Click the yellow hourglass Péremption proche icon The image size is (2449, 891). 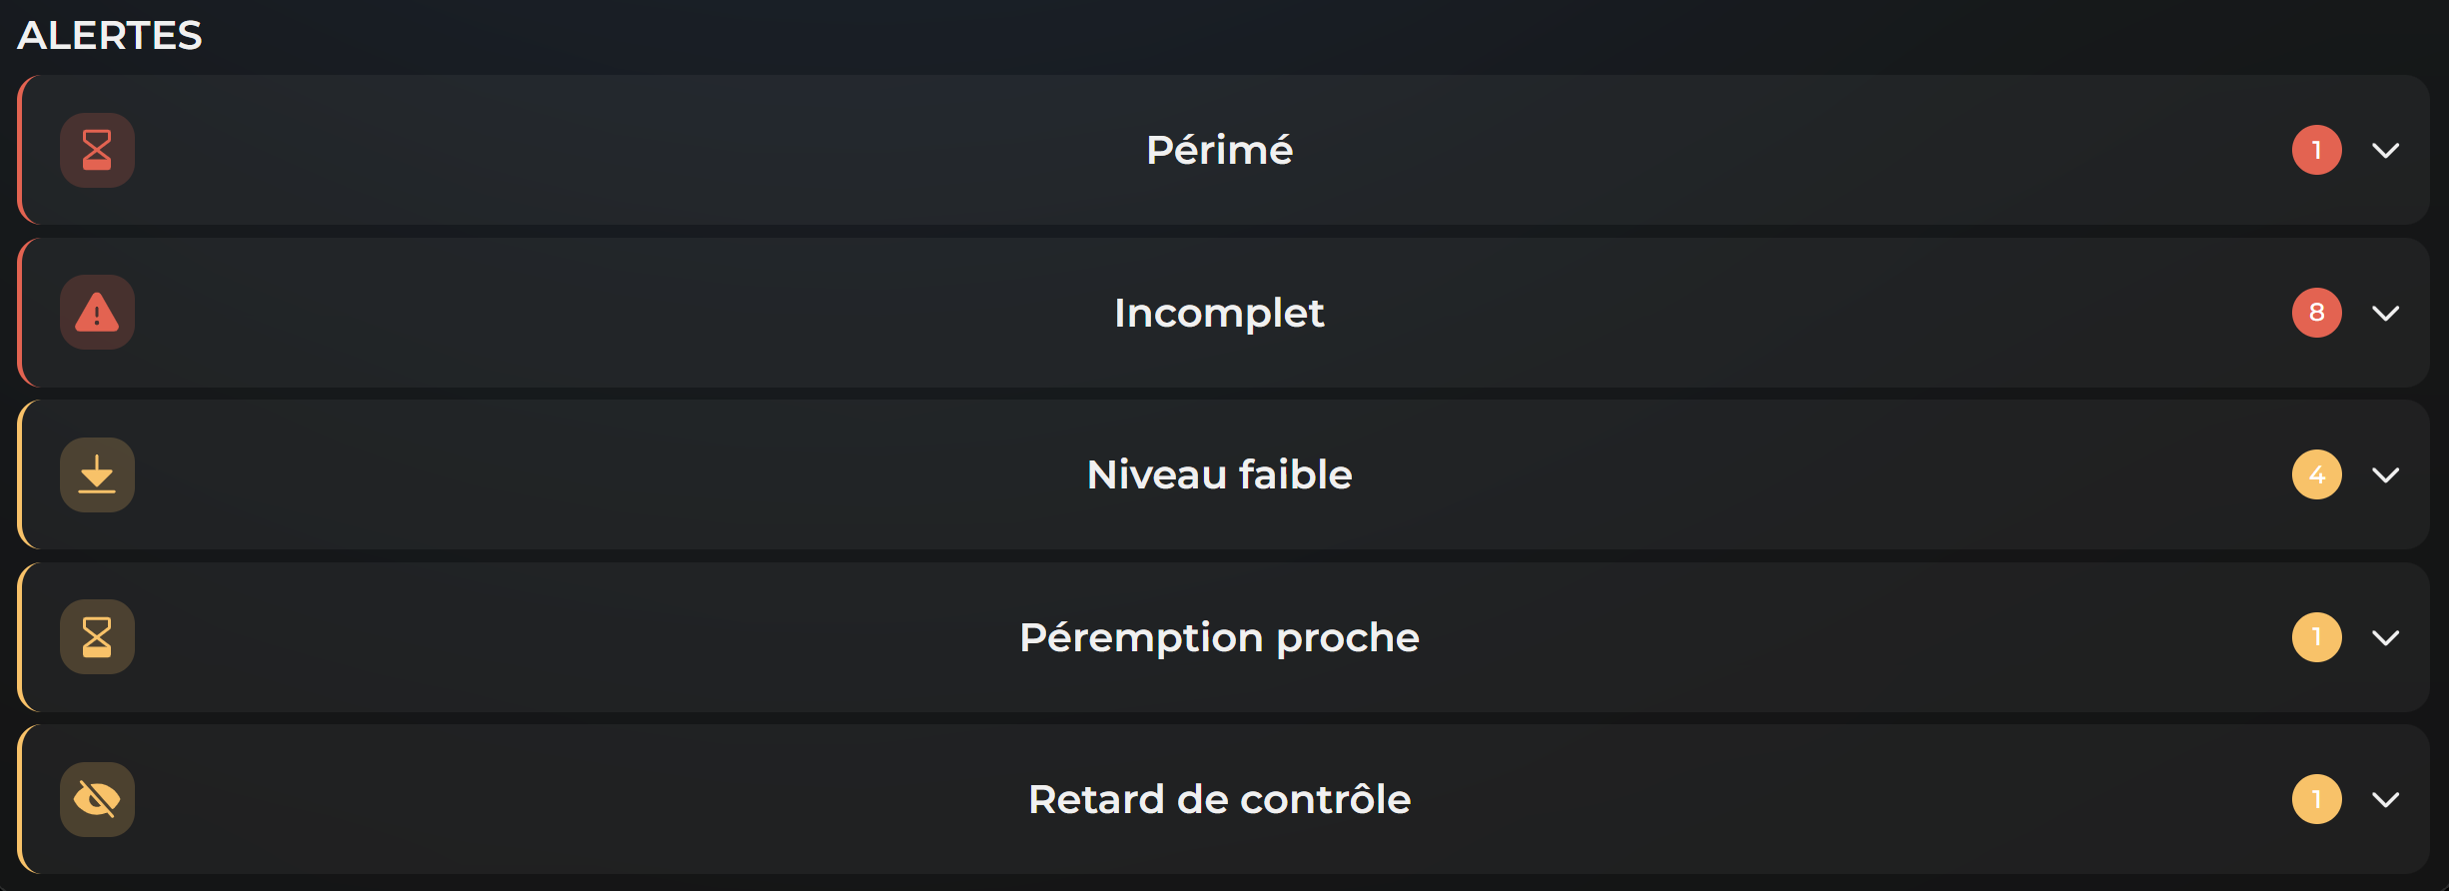[x=97, y=637]
